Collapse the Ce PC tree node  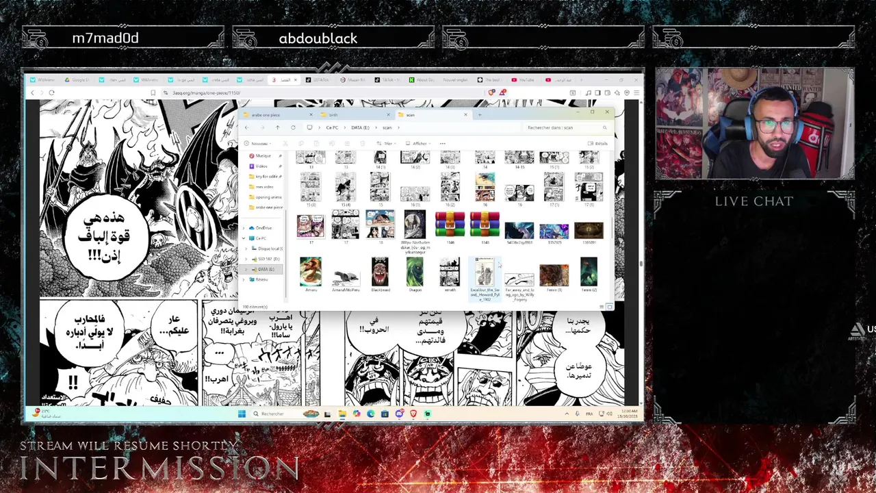pos(244,238)
